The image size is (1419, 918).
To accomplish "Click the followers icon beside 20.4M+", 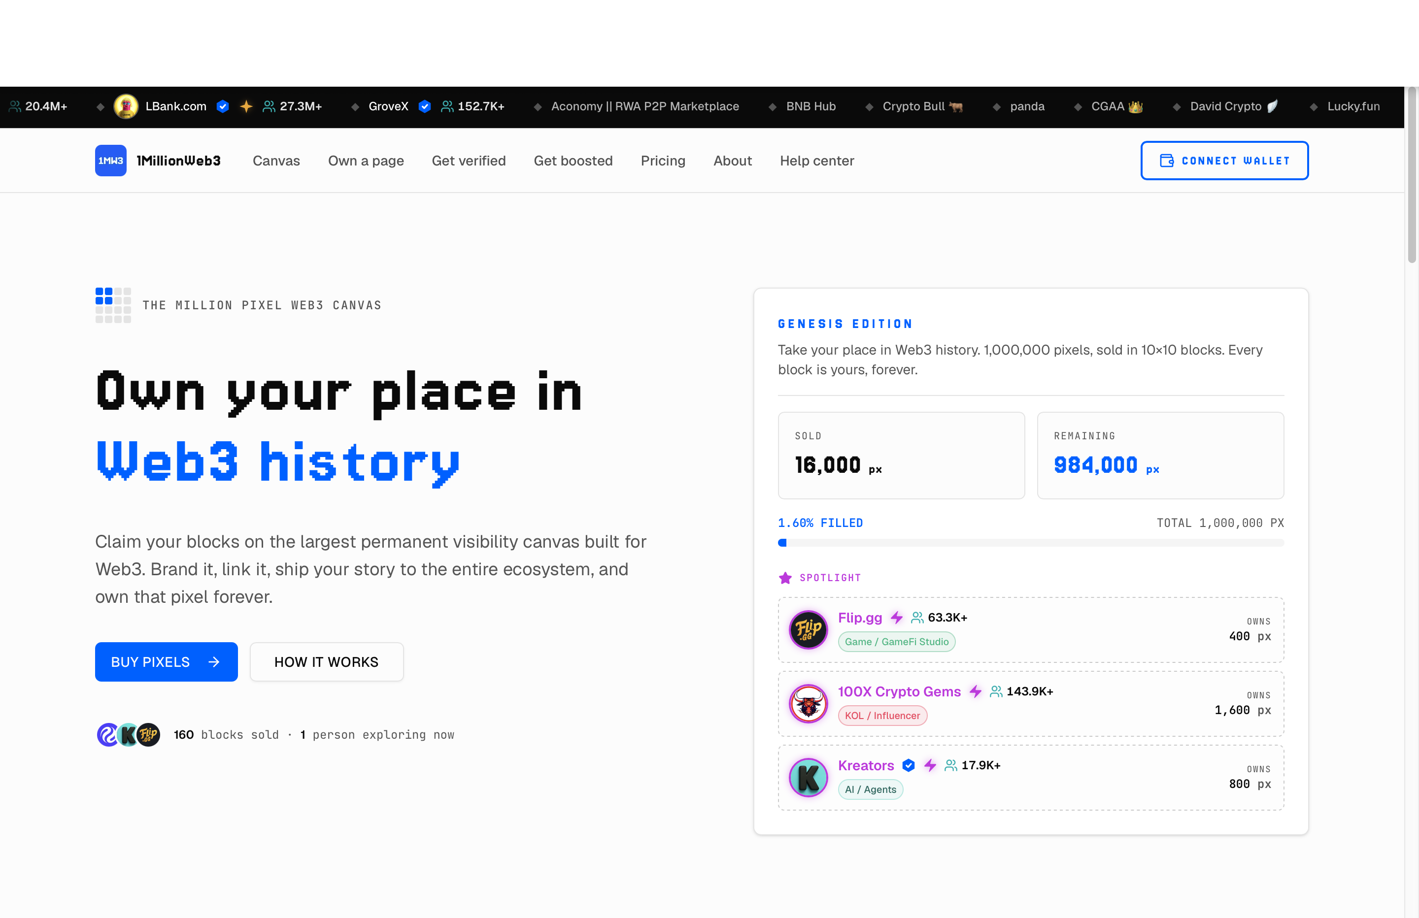I will click(x=15, y=107).
